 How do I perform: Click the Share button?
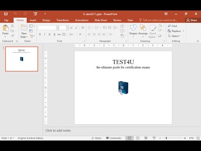(x=192, y=20)
